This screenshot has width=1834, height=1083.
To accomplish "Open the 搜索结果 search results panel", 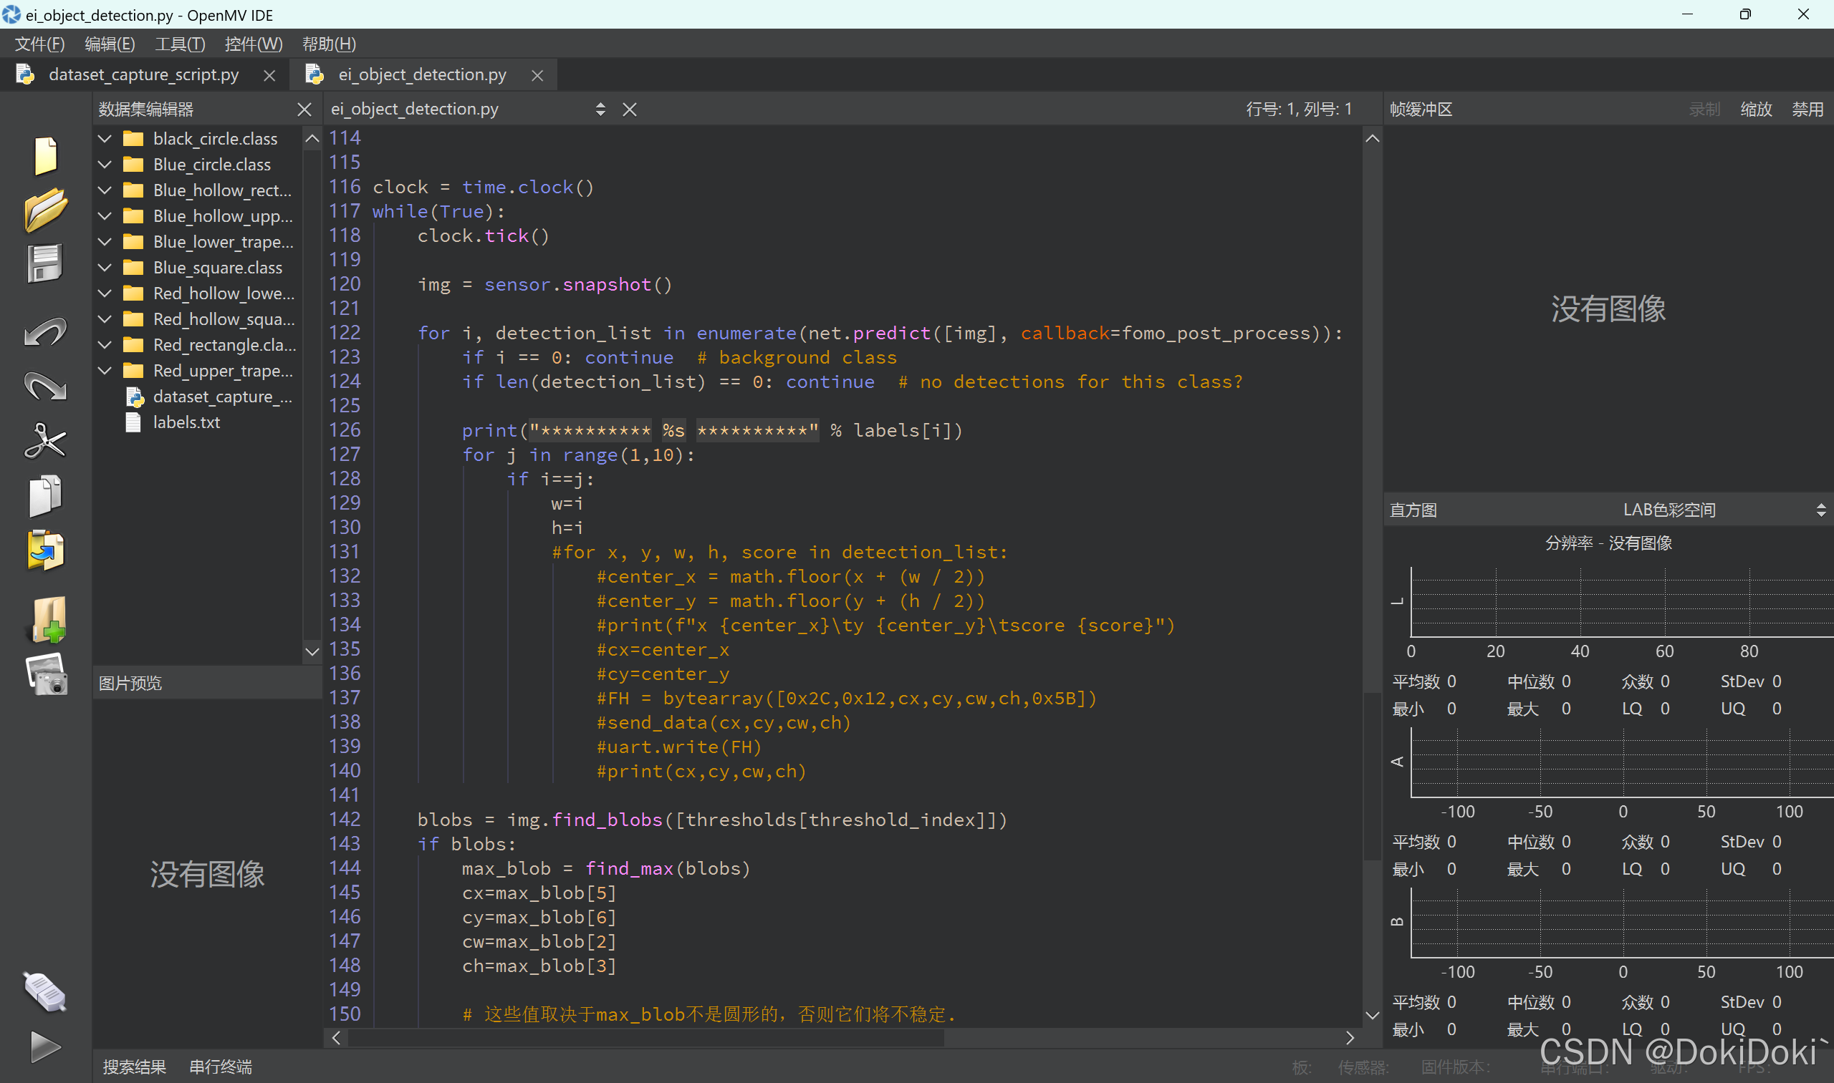I will pos(135,1067).
